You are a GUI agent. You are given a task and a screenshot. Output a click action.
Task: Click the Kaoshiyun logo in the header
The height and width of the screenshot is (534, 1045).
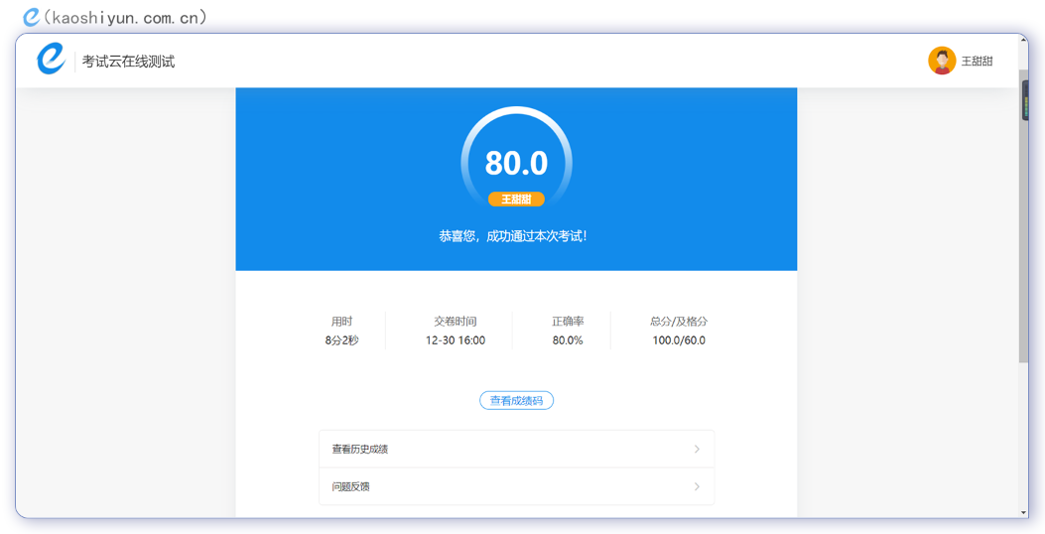coord(51,60)
